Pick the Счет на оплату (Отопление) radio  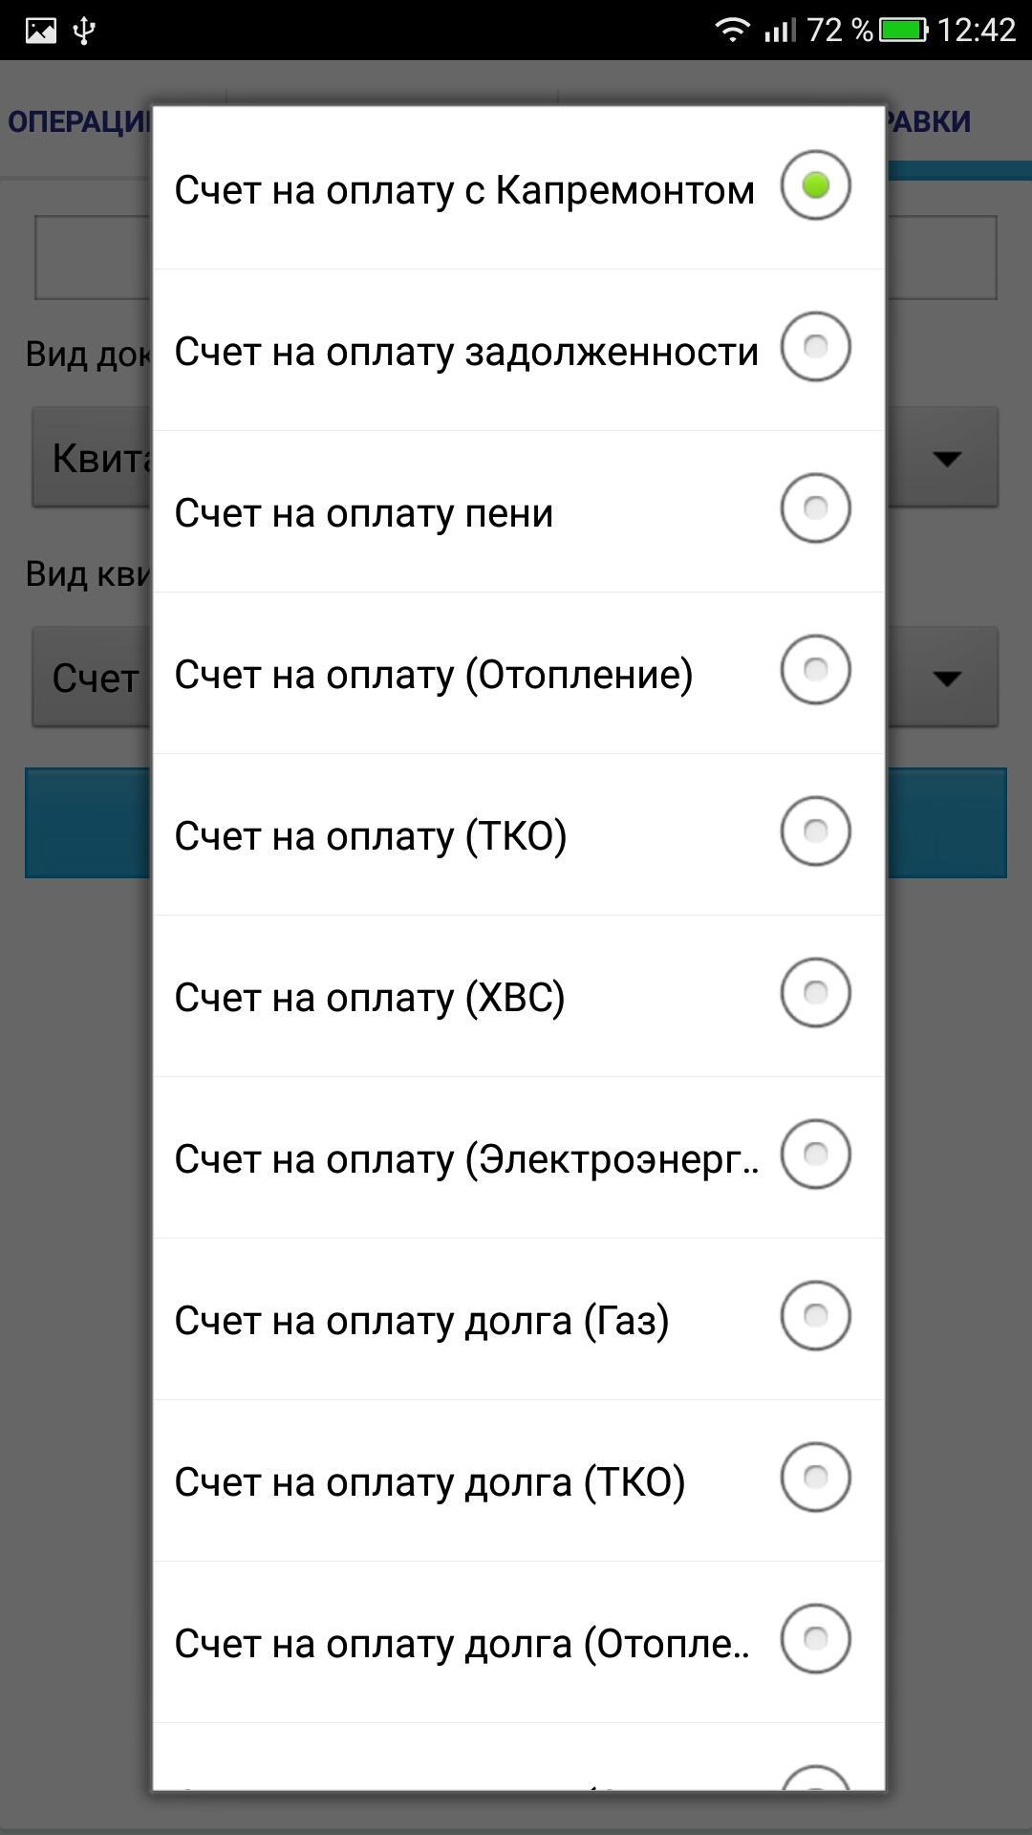tap(815, 670)
